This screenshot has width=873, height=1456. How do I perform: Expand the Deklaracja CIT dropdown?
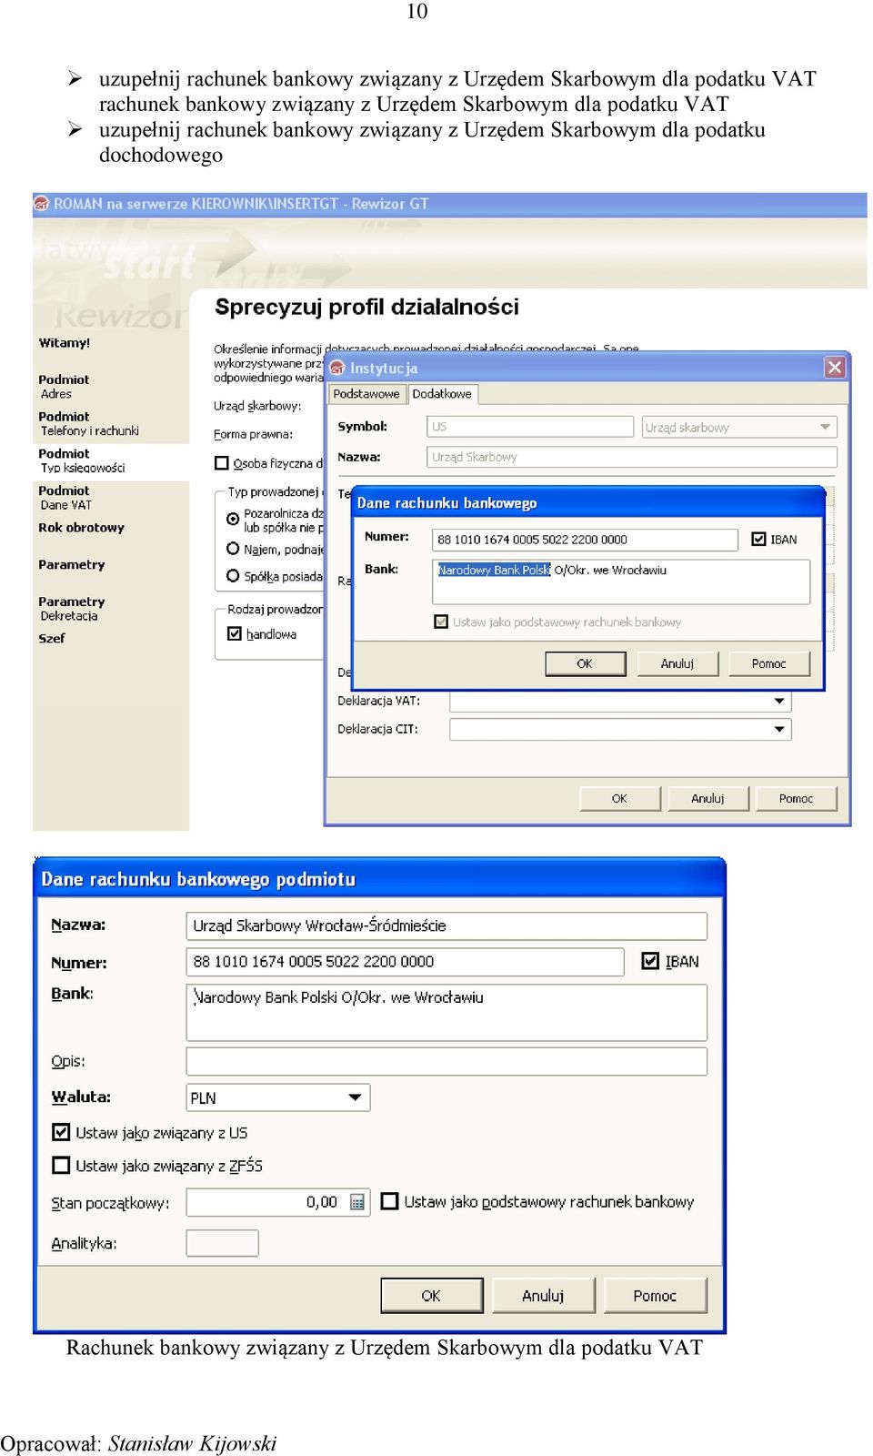click(779, 729)
